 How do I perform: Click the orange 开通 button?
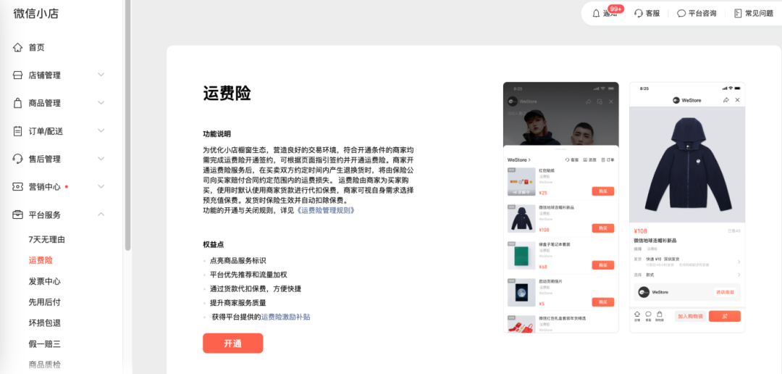[233, 344]
